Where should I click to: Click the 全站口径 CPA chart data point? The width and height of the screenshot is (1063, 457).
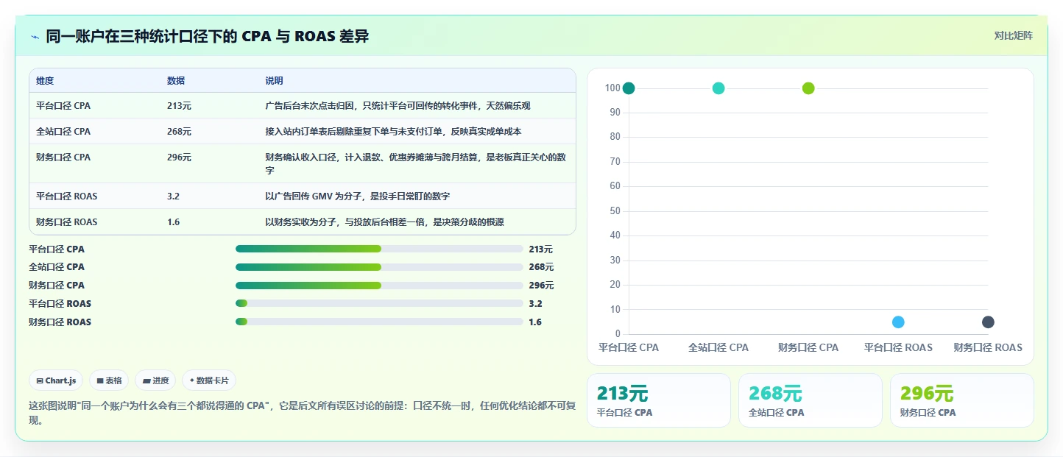[x=718, y=88]
